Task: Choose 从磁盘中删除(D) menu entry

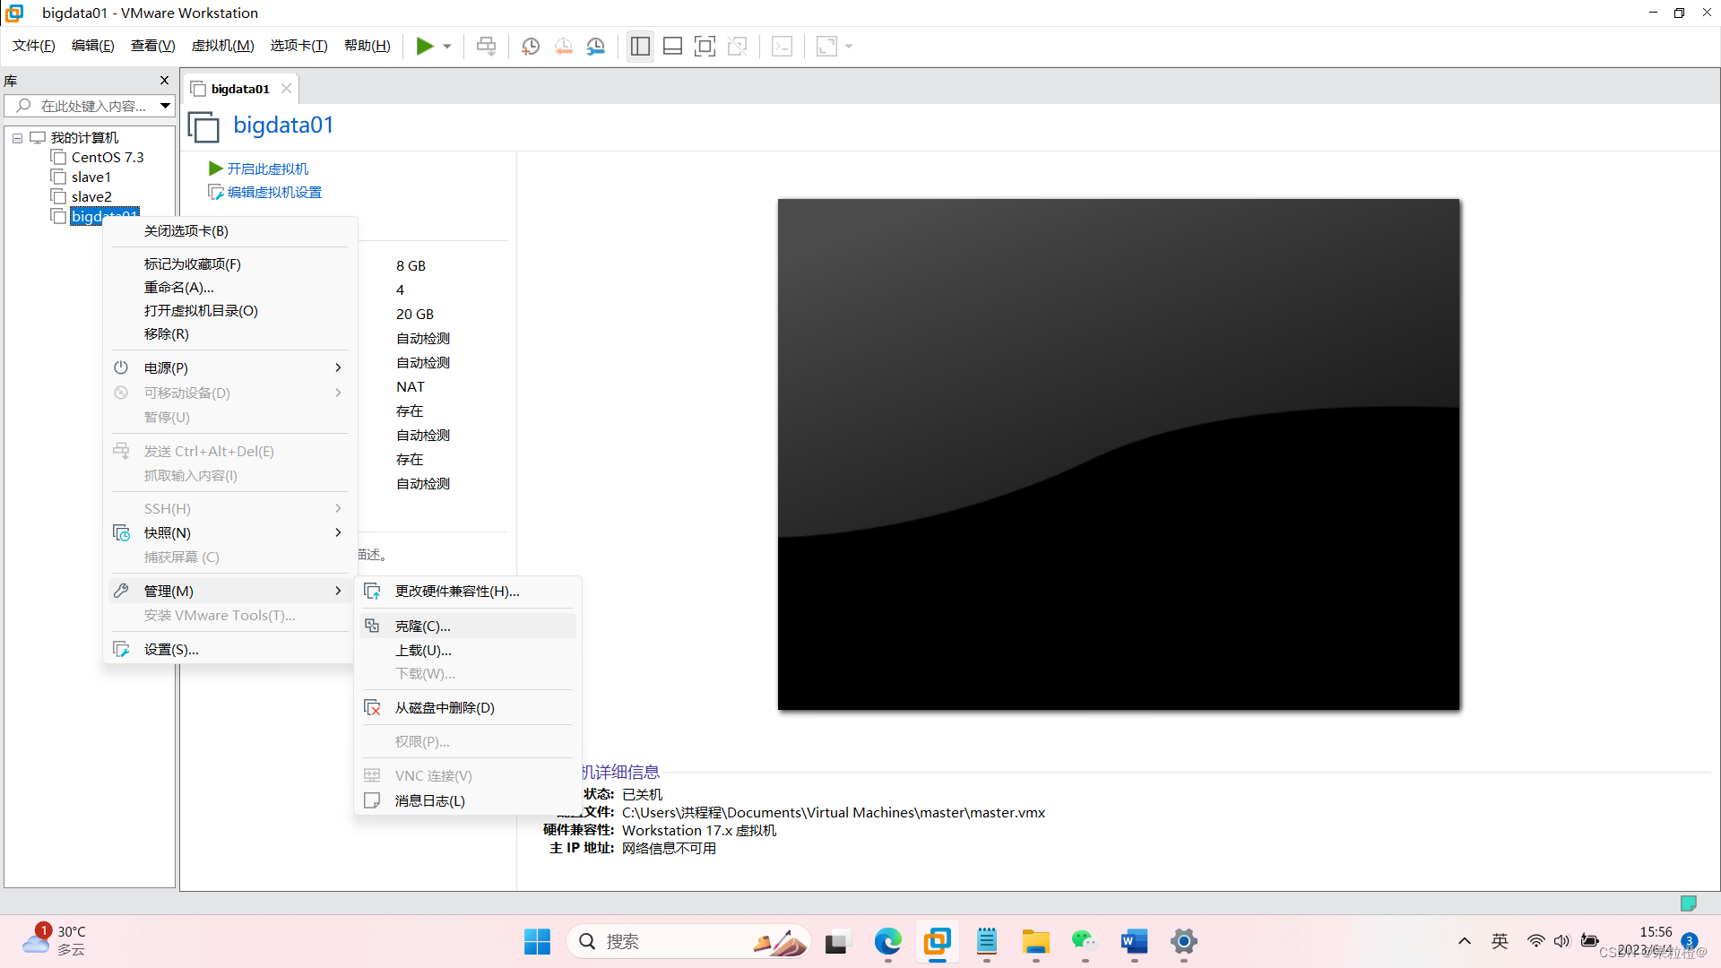Action: 445,707
